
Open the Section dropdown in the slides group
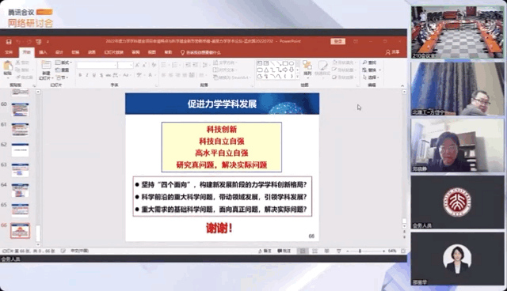62,77
